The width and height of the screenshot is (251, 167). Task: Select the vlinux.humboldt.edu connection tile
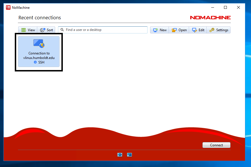[39, 52]
